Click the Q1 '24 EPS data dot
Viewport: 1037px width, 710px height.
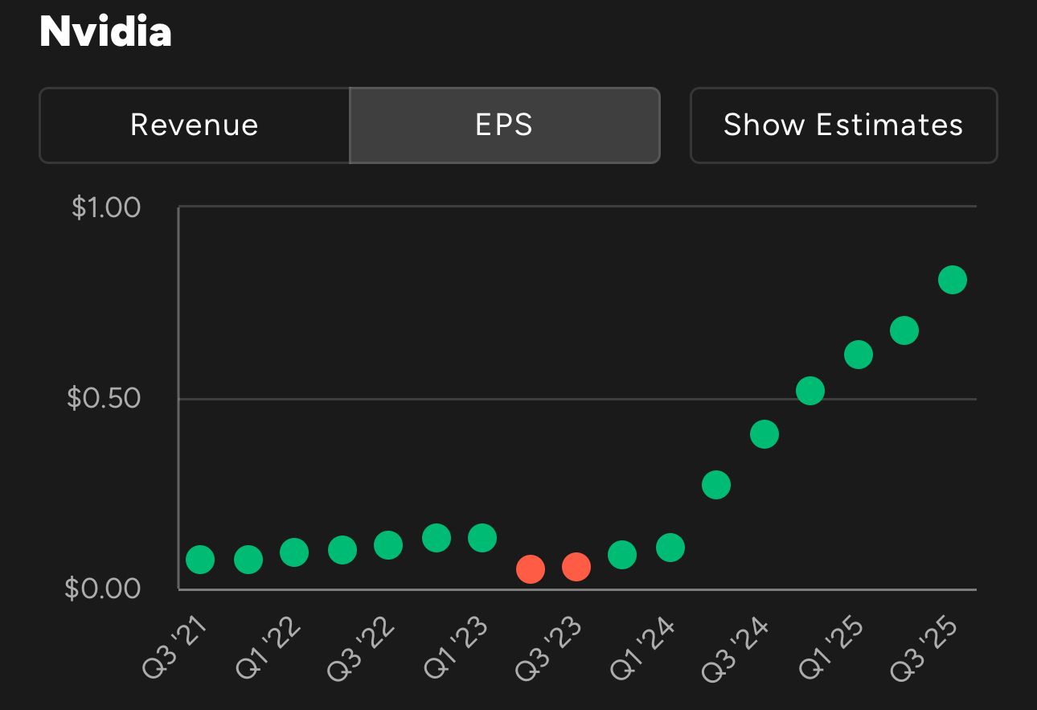coord(670,548)
